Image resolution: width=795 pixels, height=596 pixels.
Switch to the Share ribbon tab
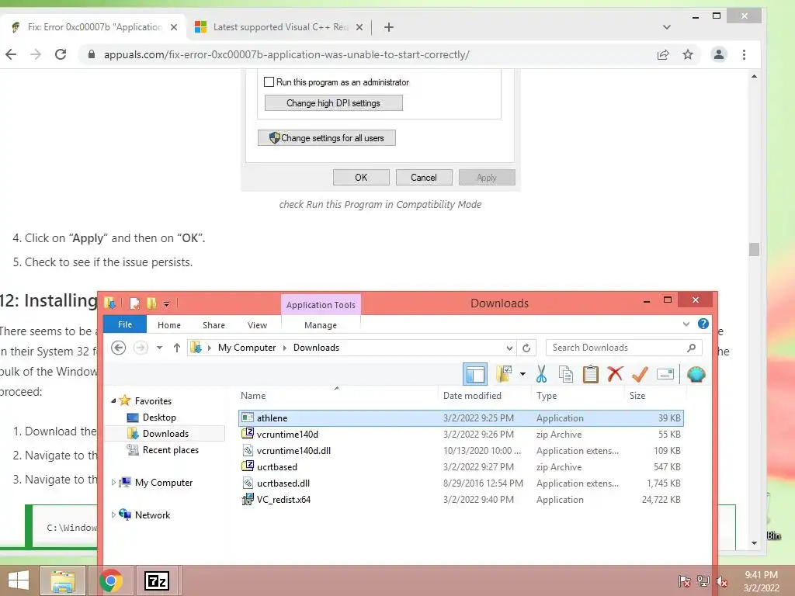(x=214, y=325)
